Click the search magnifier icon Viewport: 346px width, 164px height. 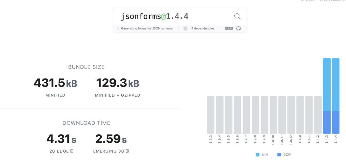(x=237, y=17)
